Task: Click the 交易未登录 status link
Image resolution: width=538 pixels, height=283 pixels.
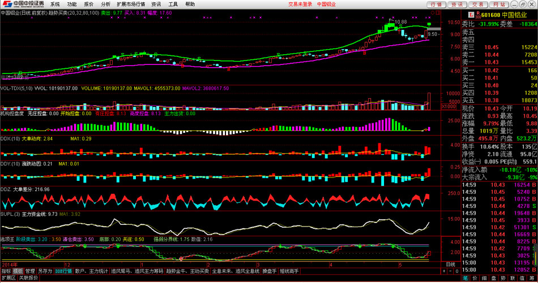Action: pyautogui.click(x=300, y=4)
